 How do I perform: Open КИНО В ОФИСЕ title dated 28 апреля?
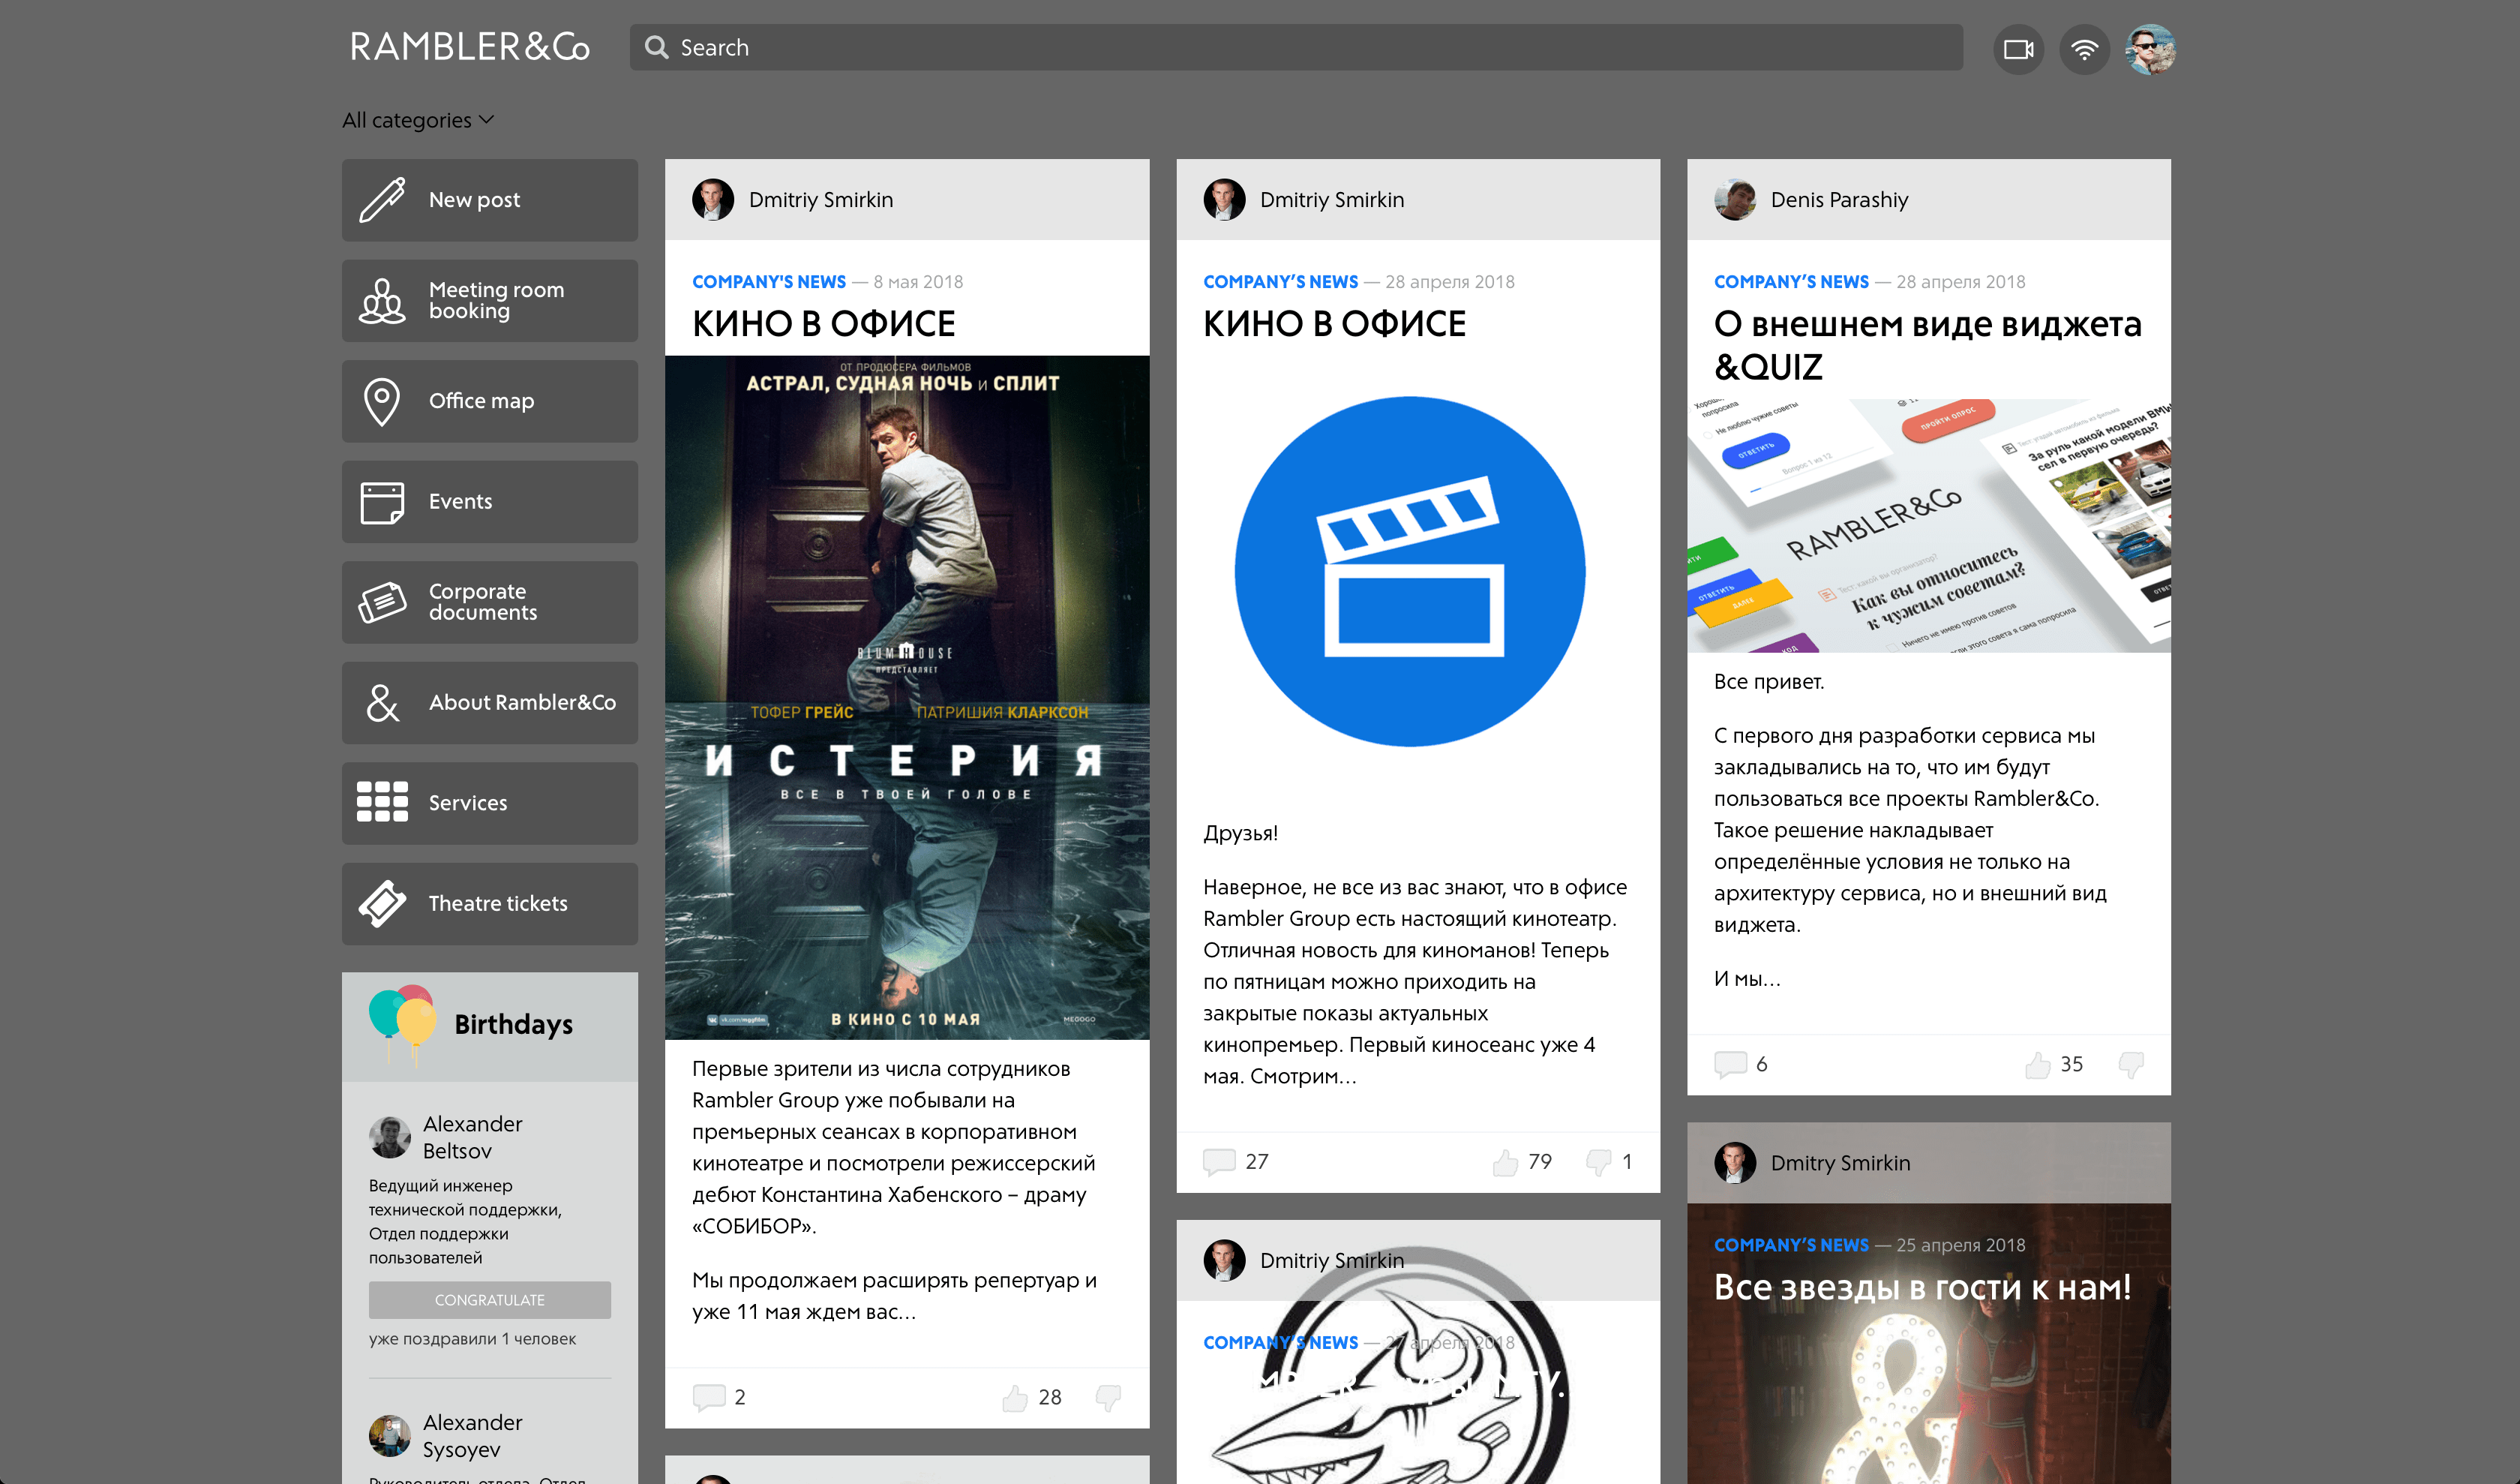pyautogui.click(x=1334, y=324)
